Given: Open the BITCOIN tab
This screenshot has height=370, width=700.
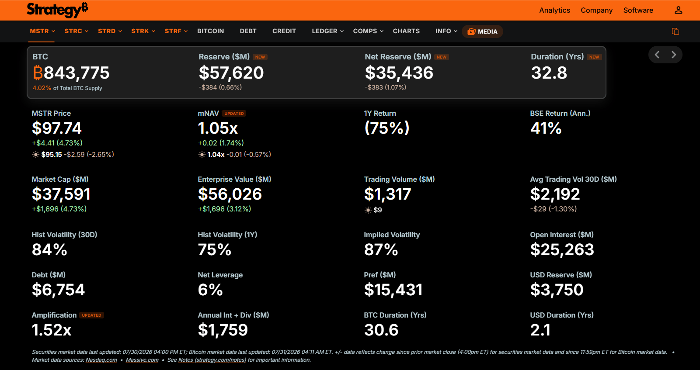Looking at the screenshot, I should pos(210,31).
